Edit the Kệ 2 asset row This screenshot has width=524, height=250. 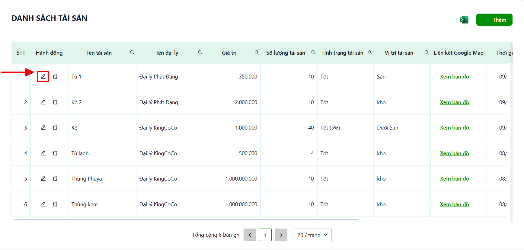click(43, 102)
